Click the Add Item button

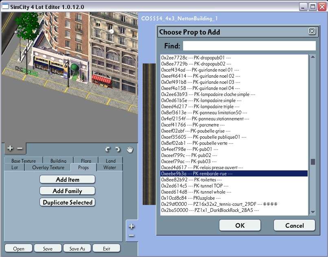68,179
